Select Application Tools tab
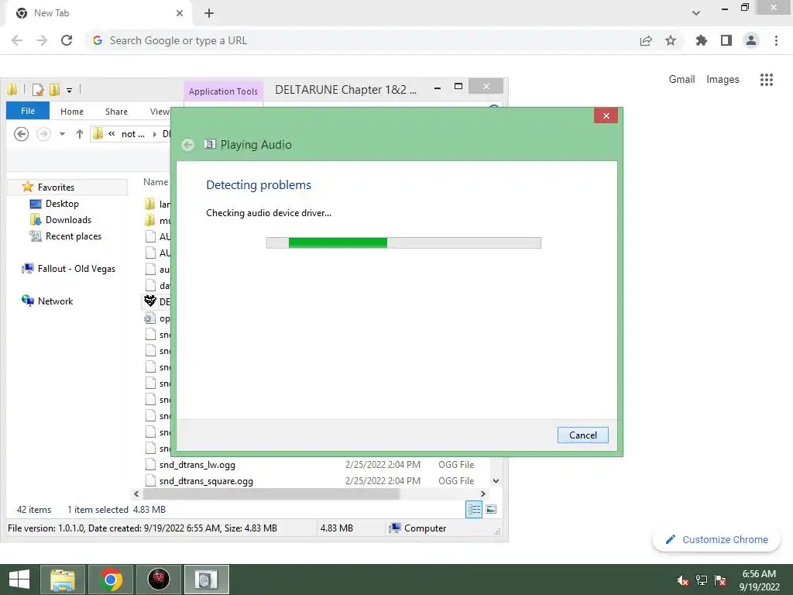 point(223,91)
